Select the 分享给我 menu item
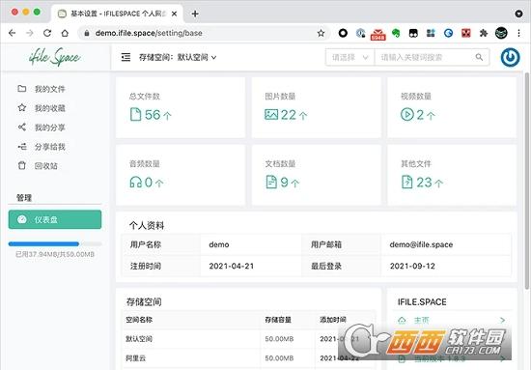This screenshot has width=531, height=370. coord(55,147)
